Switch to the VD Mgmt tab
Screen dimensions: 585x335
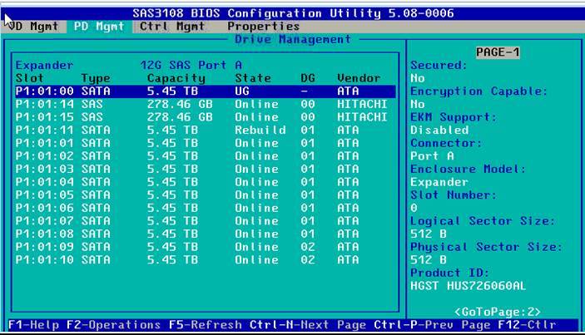(32, 27)
